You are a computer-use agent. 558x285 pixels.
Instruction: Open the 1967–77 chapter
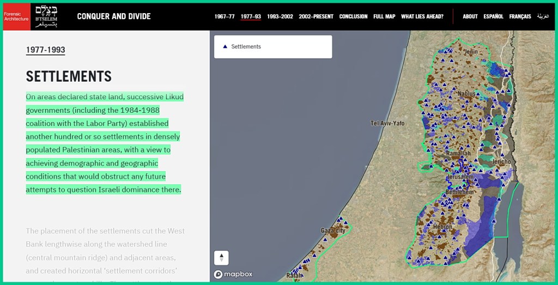[x=225, y=16]
